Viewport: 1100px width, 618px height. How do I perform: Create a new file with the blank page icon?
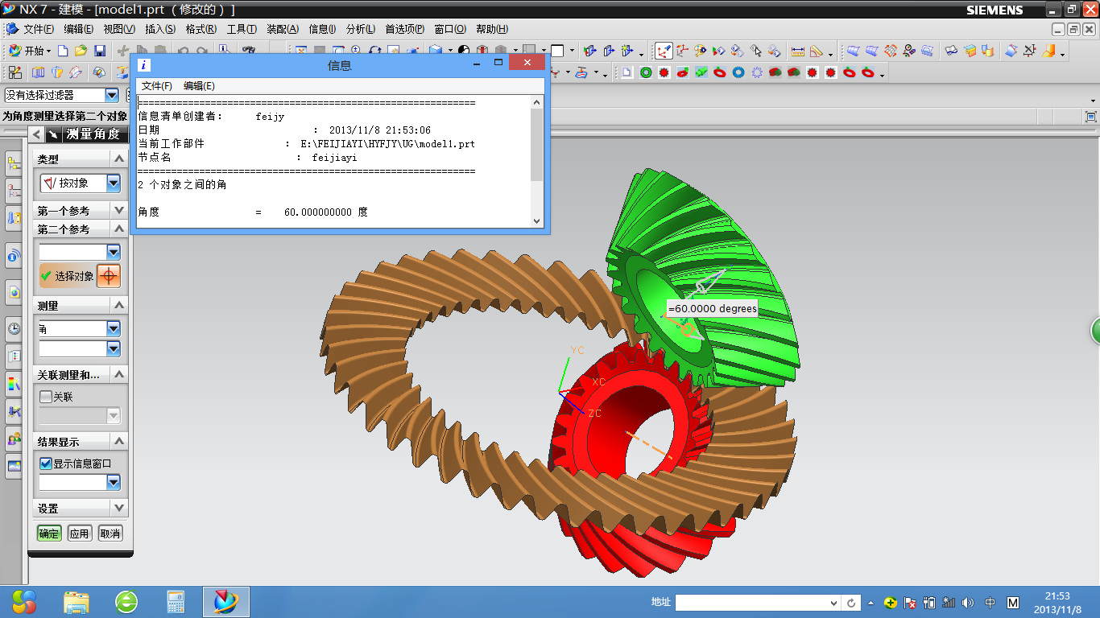coord(64,51)
